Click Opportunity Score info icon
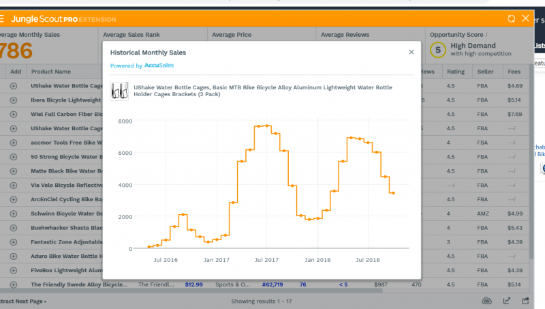545x309 pixels. 486,35
